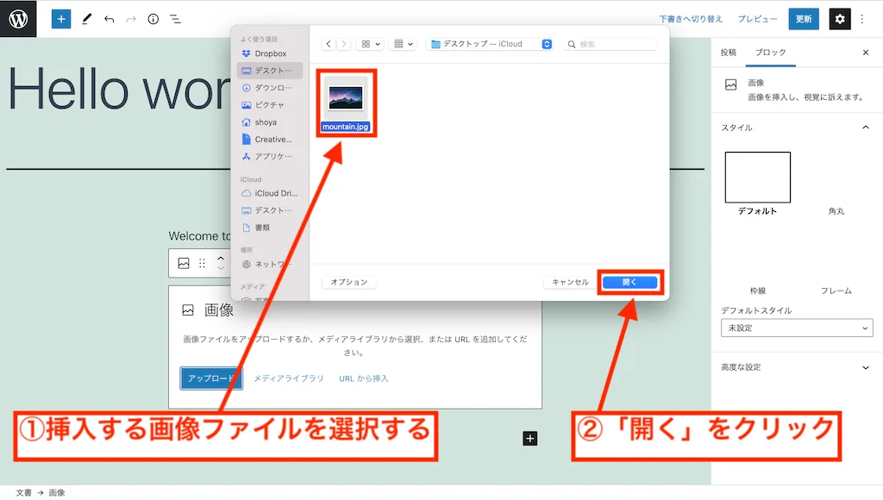Open document details via the info icon
The image size is (883, 500).
pyautogui.click(x=153, y=18)
